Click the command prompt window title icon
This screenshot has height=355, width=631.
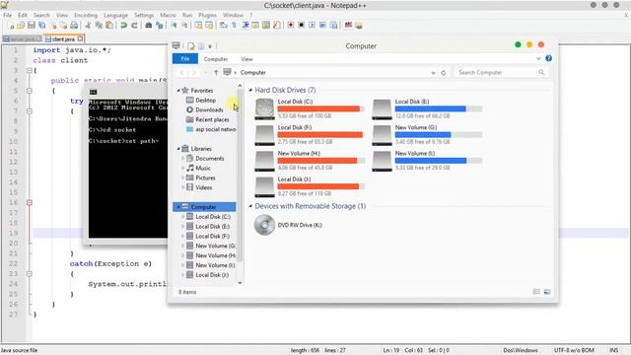[93, 92]
